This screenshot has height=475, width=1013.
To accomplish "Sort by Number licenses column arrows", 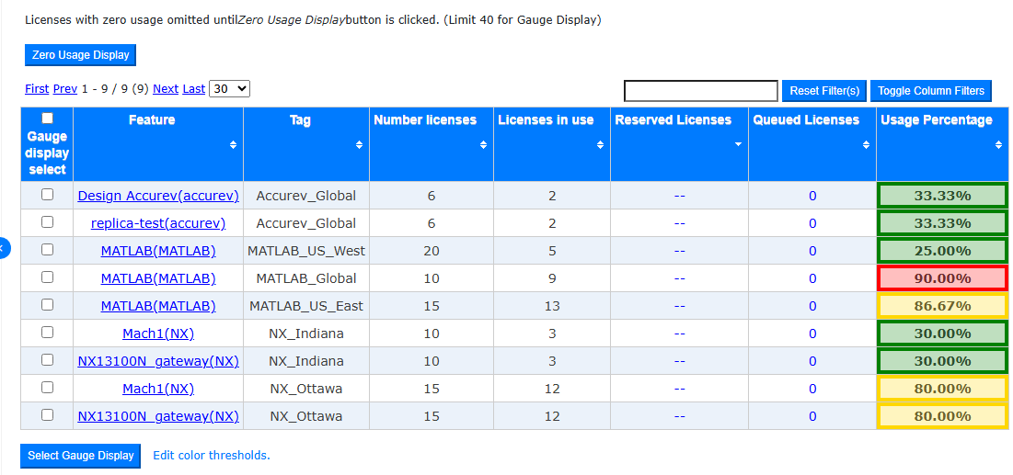I will tap(483, 145).
